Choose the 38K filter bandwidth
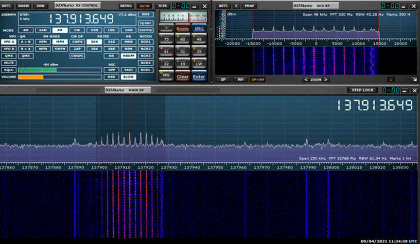Viewport: 420px width, 244px height. pyautogui.click(x=94, y=49)
